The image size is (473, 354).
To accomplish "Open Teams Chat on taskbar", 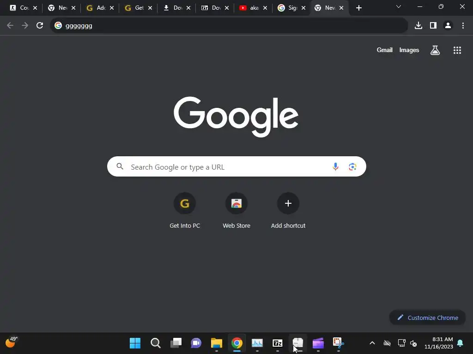I will pyautogui.click(x=196, y=343).
